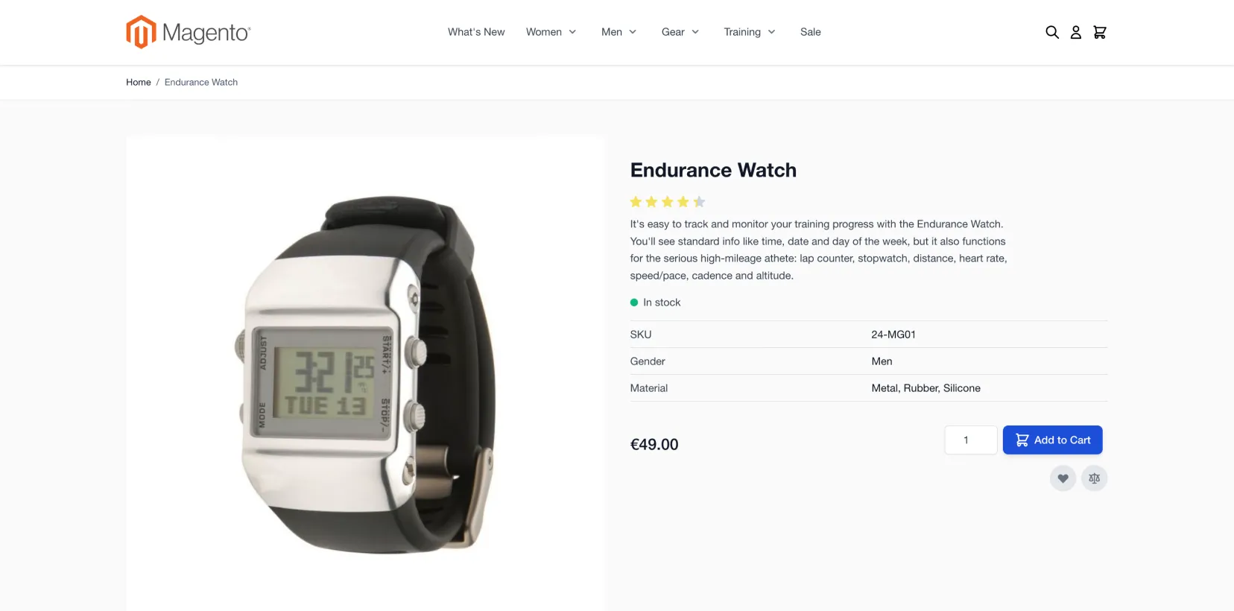Click the Magento logo
Viewport: 1234px width, 611px height.
point(189,32)
